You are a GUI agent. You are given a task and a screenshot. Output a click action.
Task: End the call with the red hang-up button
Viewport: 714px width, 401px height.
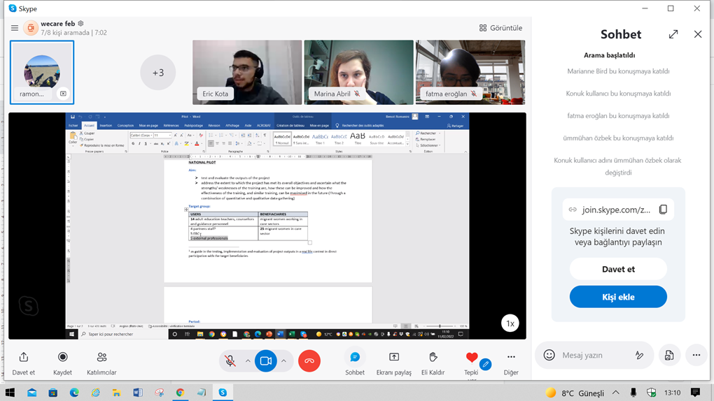309,360
